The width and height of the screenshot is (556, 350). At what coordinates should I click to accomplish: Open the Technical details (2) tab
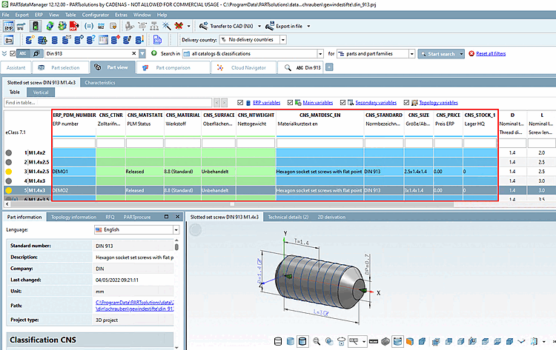[x=288, y=217]
